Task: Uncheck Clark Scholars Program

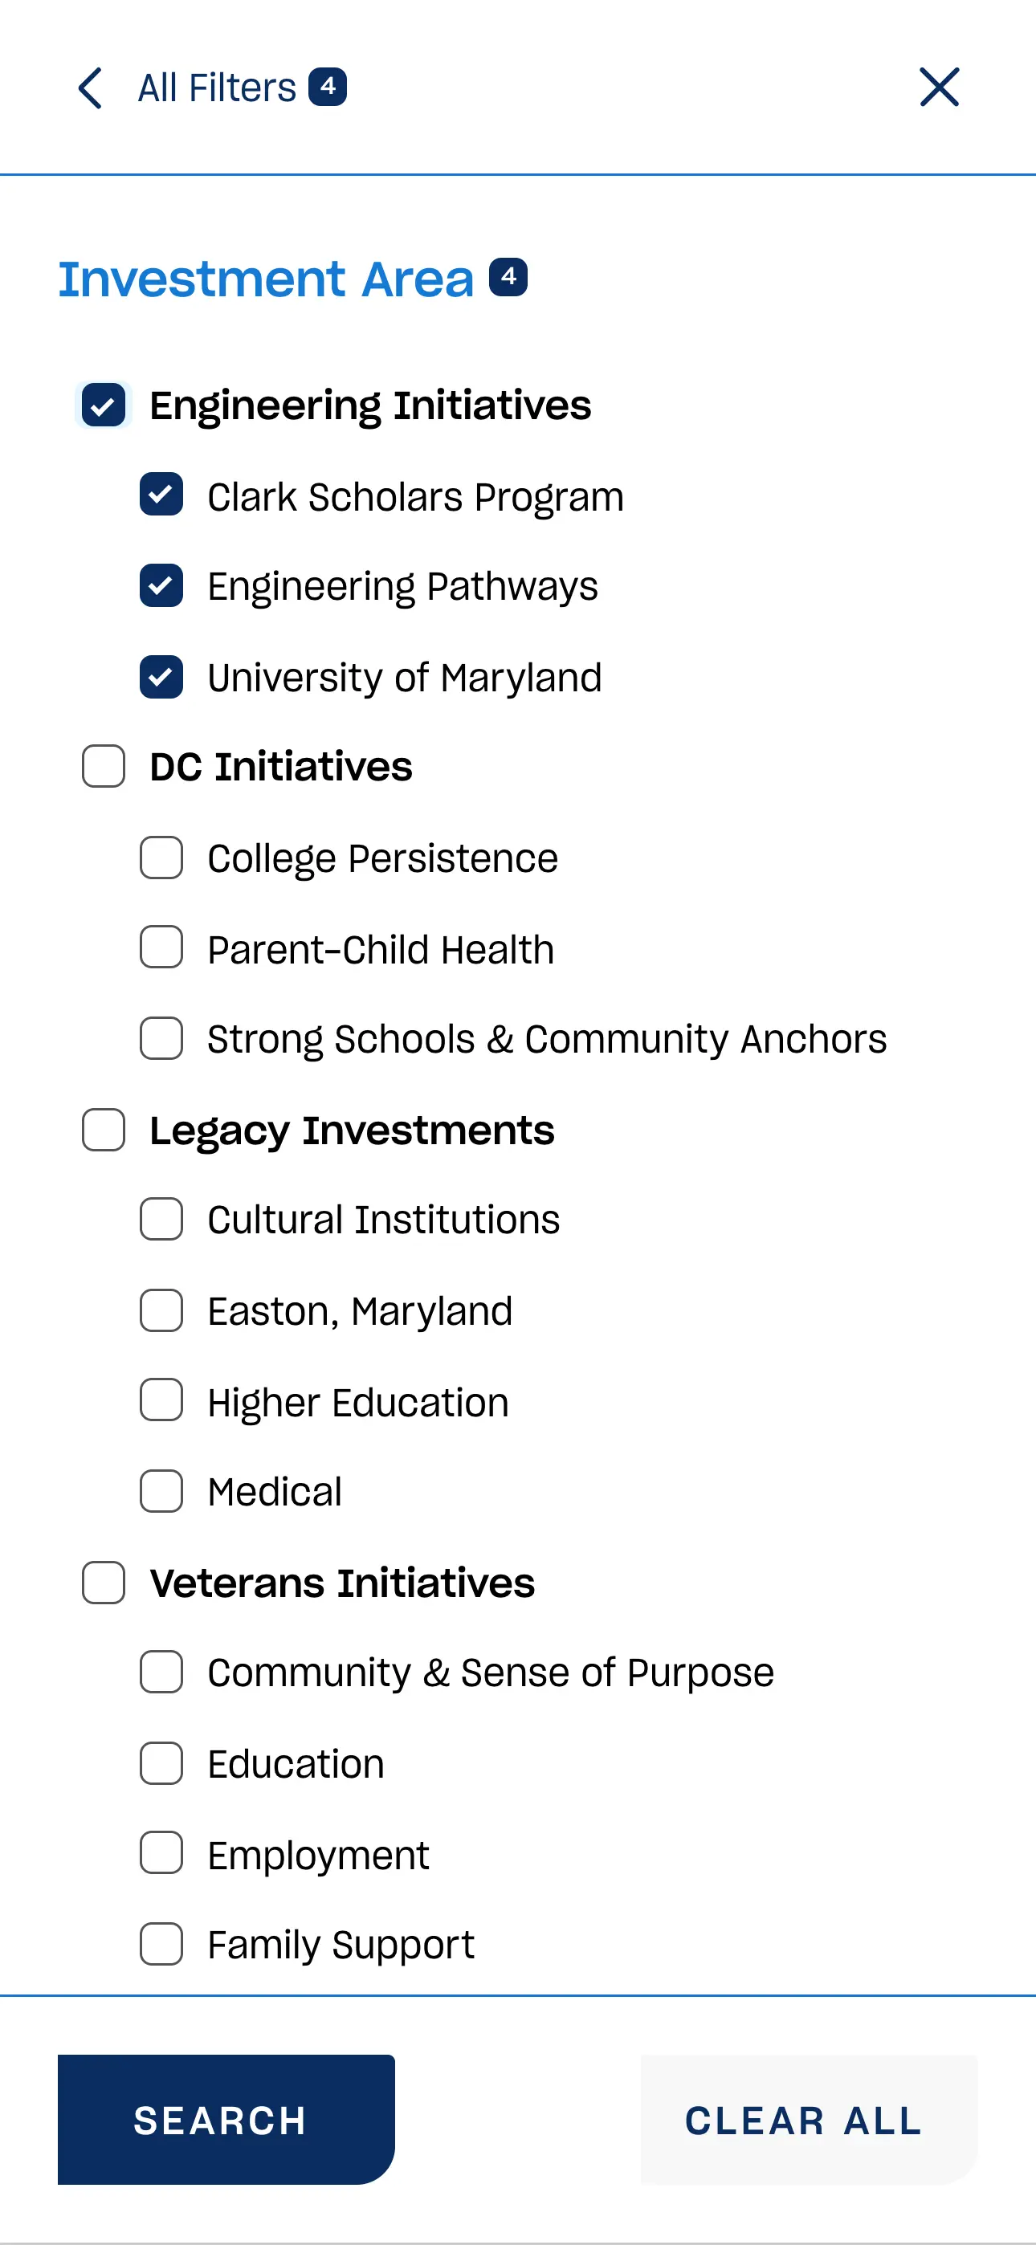Action: coord(161,497)
